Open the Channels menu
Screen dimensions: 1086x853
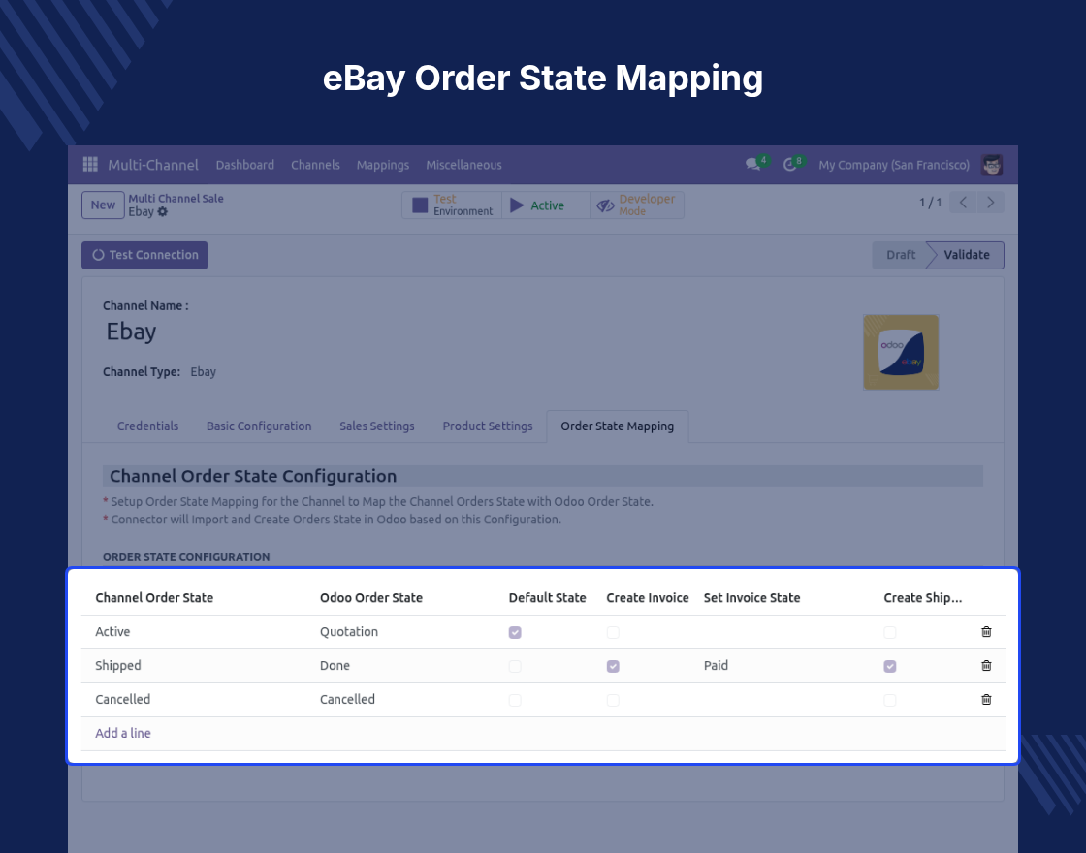pos(315,165)
